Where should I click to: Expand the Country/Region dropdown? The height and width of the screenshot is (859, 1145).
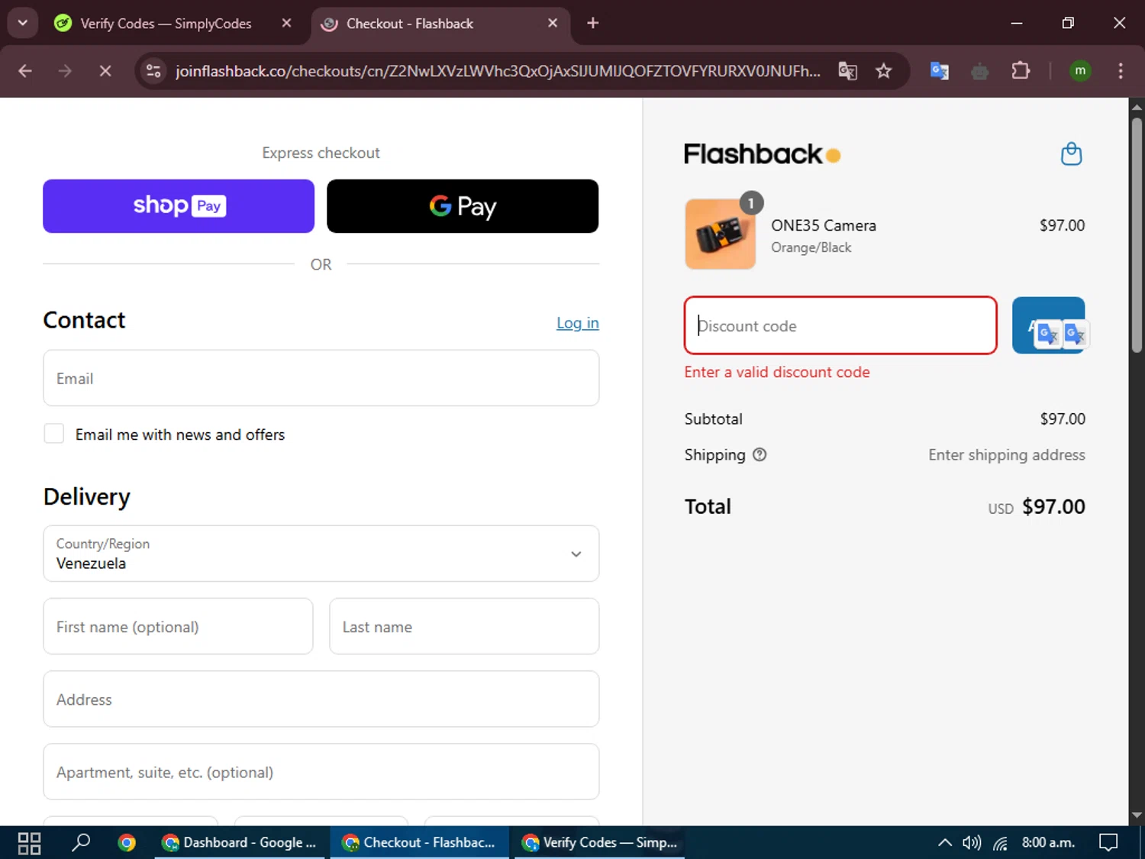coord(321,554)
